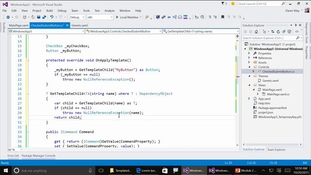The width and height of the screenshot is (311, 175).
Task: Click the Toggle Bookmark icon in the toolbar
Action: 223,17
